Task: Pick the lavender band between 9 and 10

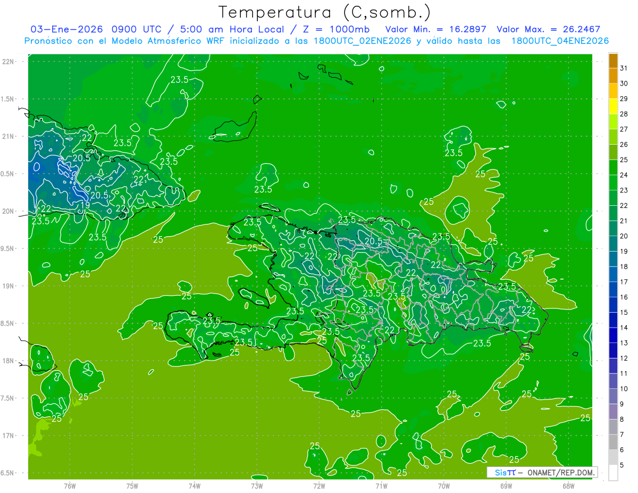Action: point(613,396)
